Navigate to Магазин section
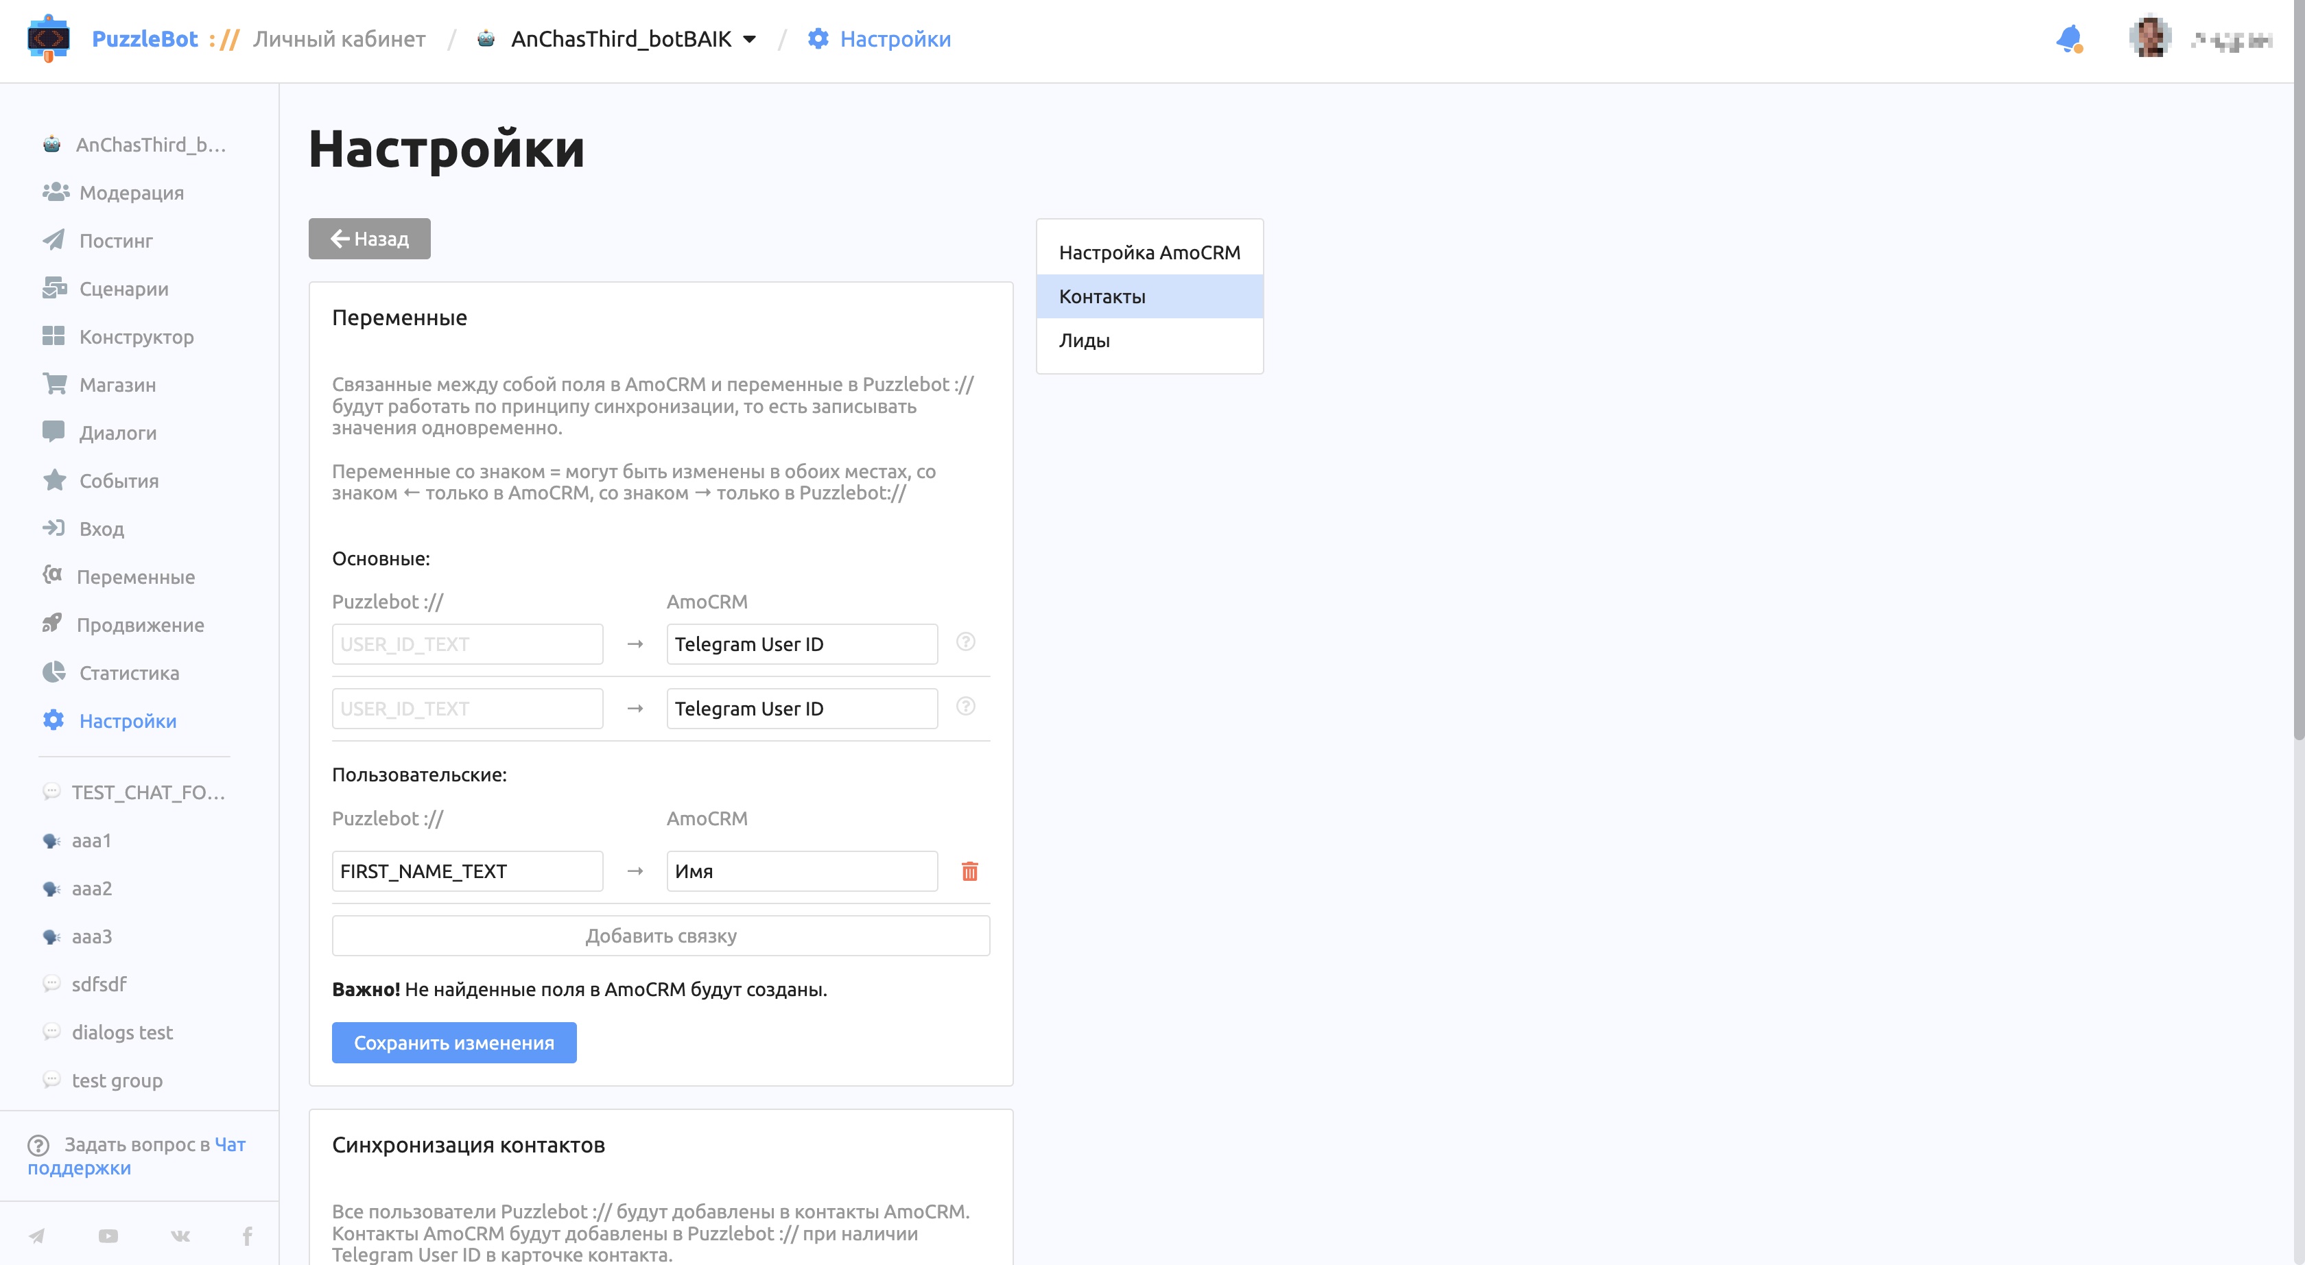Screen dimensions: 2305x1265 (118, 385)
